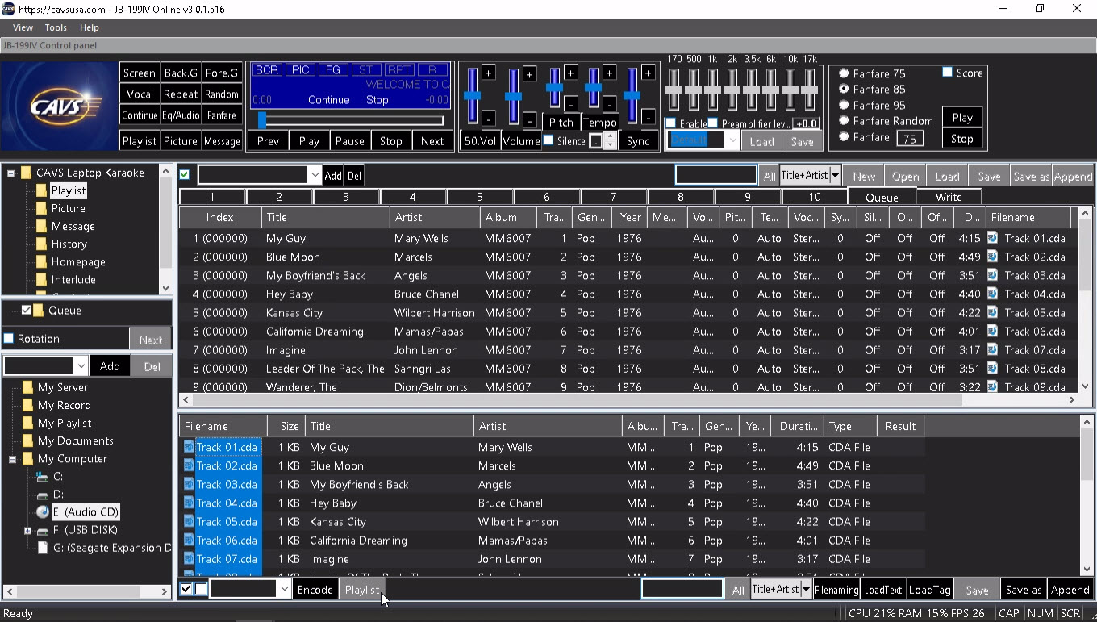Viewport: 1097px width, 622px height.
Task: Collapse the CAVS Laptop Karaoke tree node
Action: [x=12, y=173]
